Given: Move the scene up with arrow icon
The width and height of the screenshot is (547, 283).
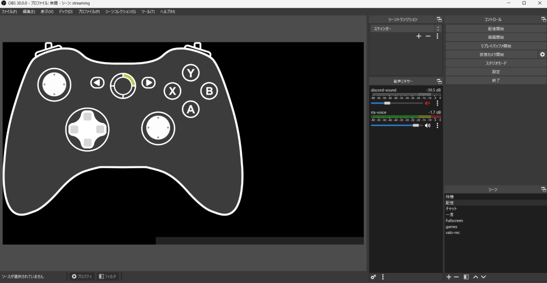Looking at the screenshot, I should click(476, 277).
